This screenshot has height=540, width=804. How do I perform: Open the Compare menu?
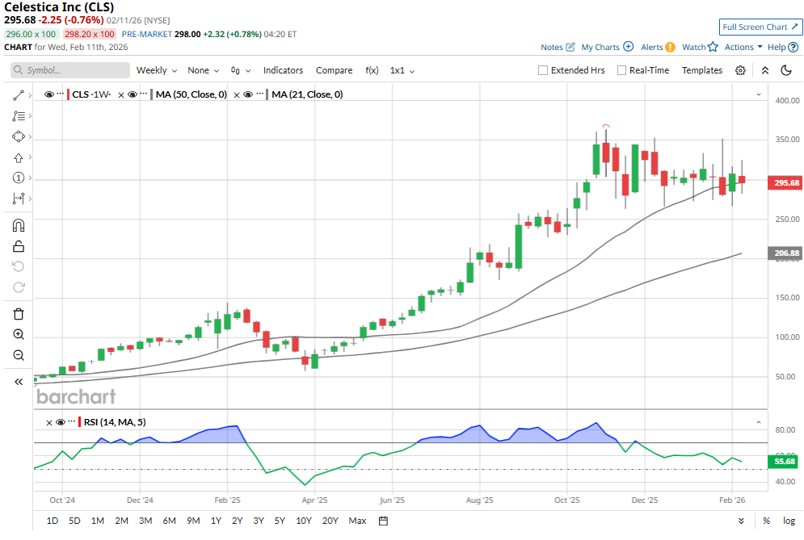point(334,70)
